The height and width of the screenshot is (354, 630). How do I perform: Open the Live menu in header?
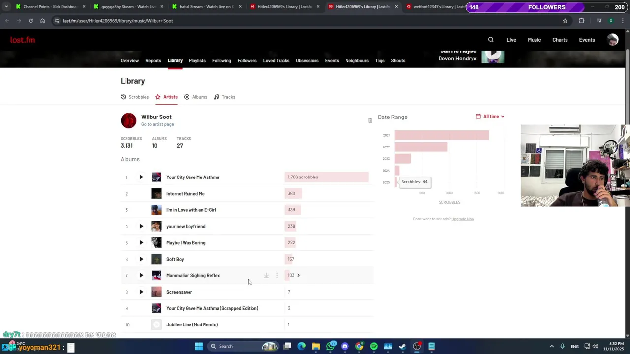(511, 40)
